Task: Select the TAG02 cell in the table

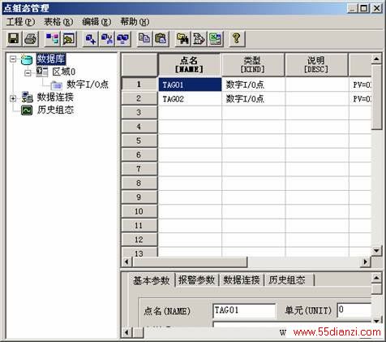Action: [190, 99]
